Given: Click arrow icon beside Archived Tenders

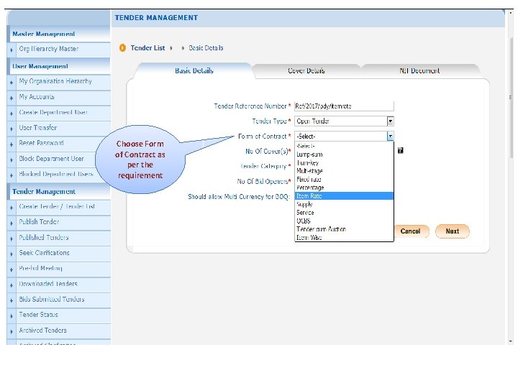Looking at the screenshot, I should tap(12, 331).
